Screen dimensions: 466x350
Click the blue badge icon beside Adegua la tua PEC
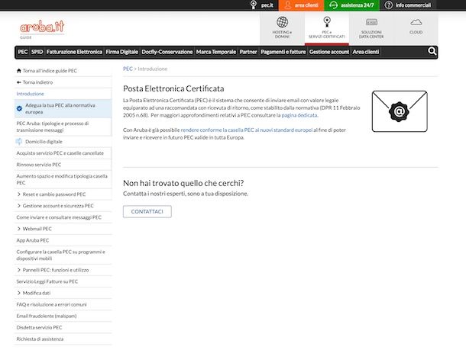tap(19, 108)
